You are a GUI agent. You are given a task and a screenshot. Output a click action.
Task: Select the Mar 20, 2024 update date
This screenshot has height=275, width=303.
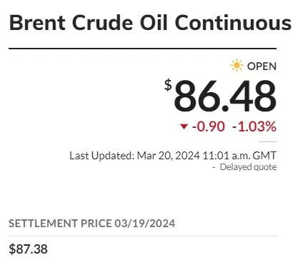pyautogui.click(x=169, y=156)
